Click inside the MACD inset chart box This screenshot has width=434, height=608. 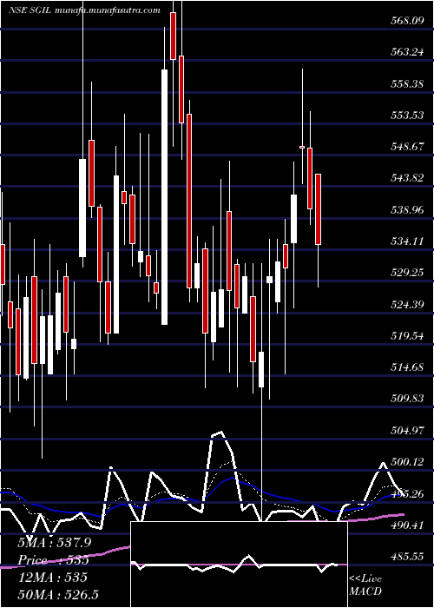coord(239,565)
